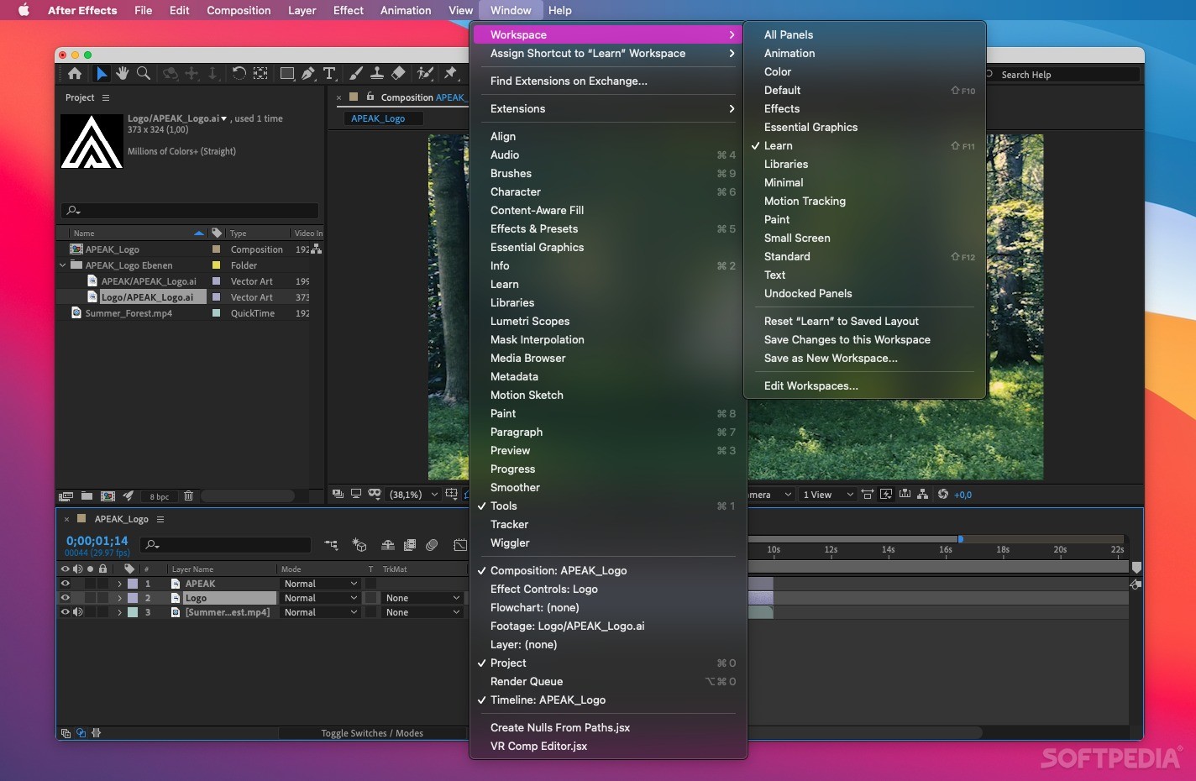This screenshot has height=781, width=1196.
Task: Select the Puppet Pin tool
Action: tap(450, 74)
